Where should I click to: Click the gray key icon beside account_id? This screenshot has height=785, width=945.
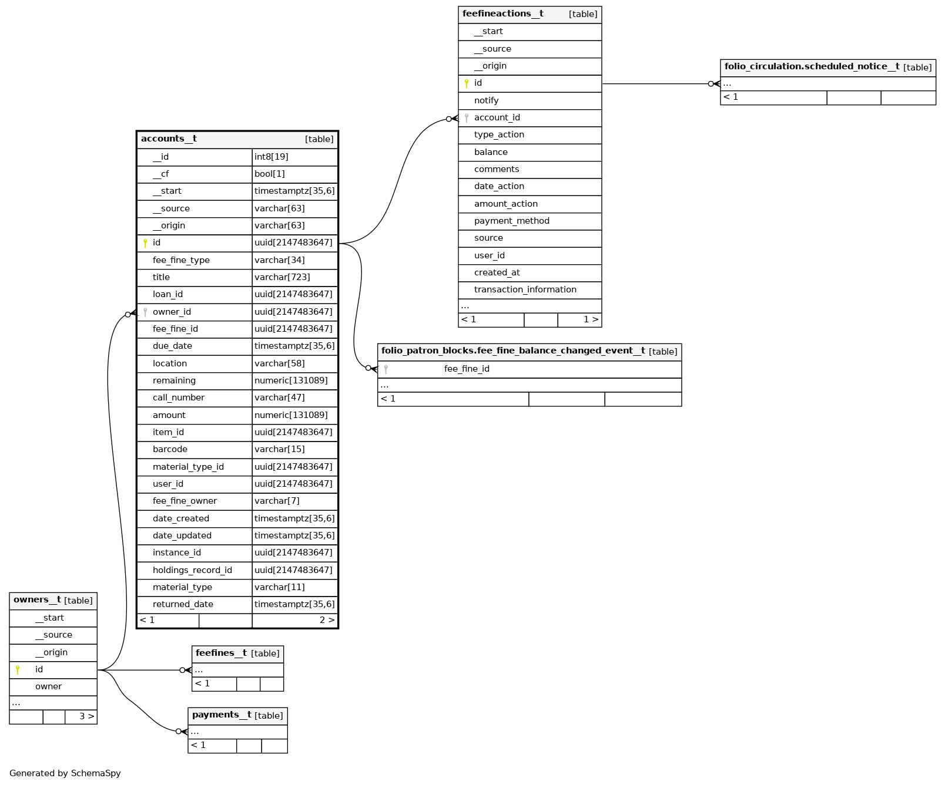click(467, 118)
